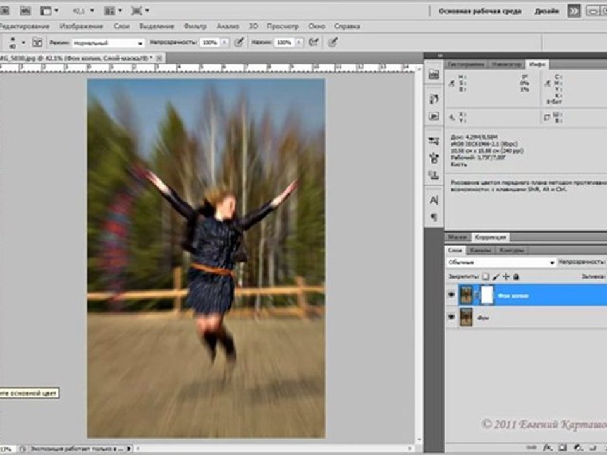Select the IMG_5030.jpg document tab

[x=77, y=58]
